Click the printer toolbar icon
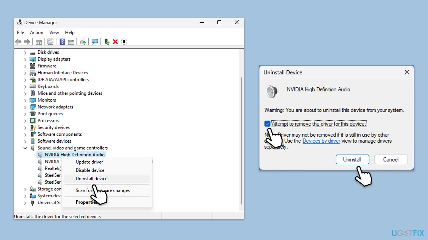428x240 pixels. tap(83, 42)
